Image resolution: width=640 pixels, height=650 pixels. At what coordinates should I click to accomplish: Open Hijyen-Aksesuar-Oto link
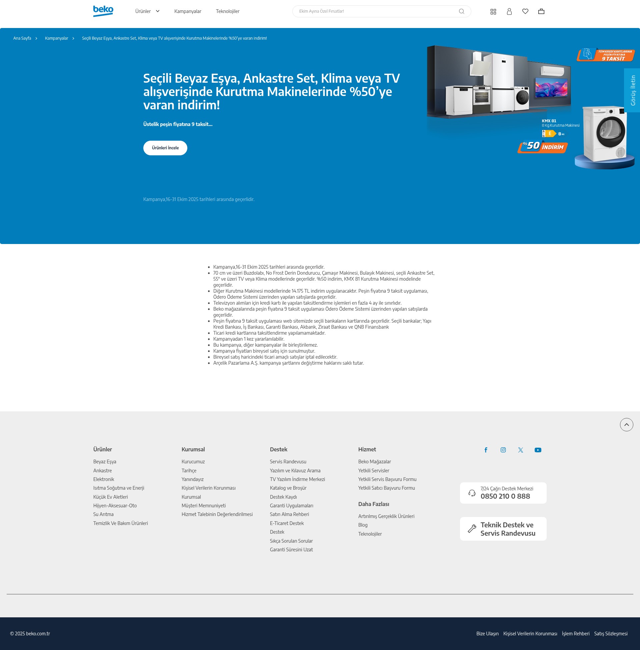click(x=115, y=505)
